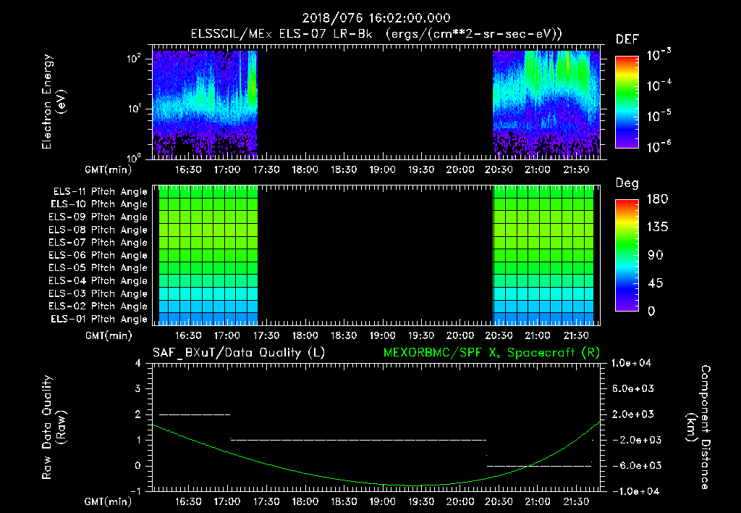This screenshot has width=741, height=513.
Task: Click the GMT(min) label of the pitch angle panel
Action: 109,336
